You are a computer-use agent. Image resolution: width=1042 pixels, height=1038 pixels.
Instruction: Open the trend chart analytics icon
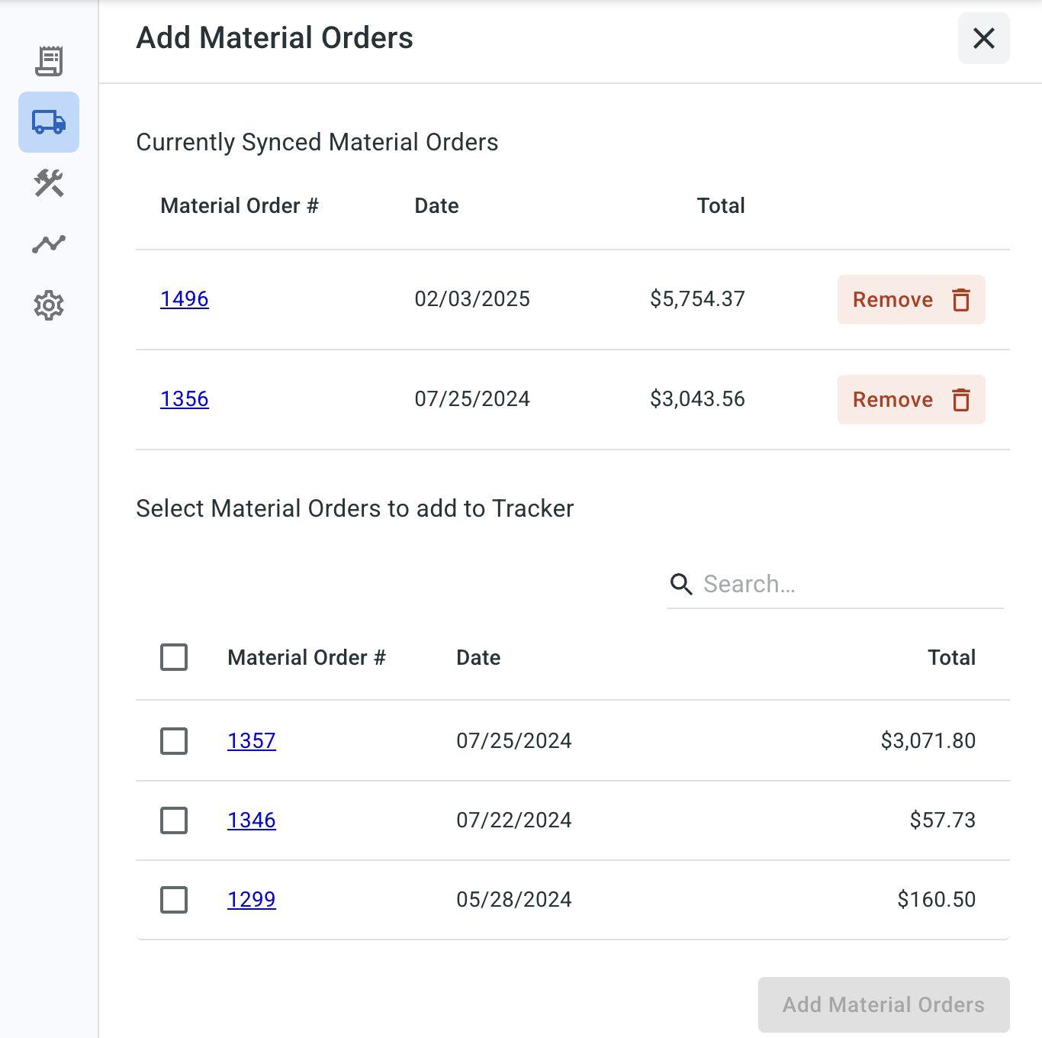click(49, 244)
